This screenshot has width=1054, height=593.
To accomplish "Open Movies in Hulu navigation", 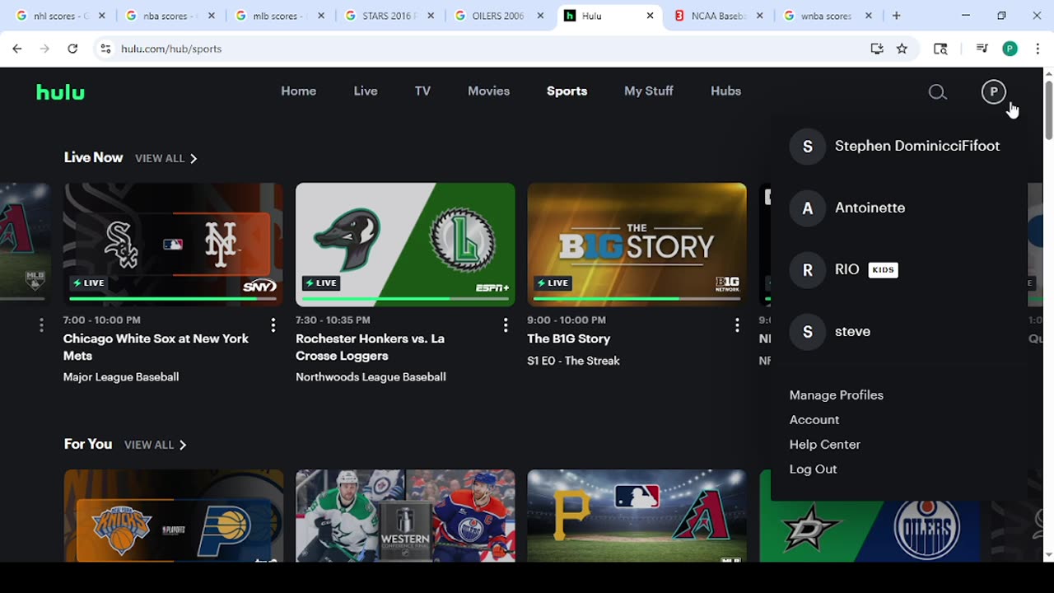I will pyautogui.click(x=488, y=91).
